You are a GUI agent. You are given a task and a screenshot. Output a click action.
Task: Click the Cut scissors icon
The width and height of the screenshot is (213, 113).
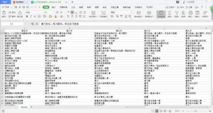click(x=10, y=12)
